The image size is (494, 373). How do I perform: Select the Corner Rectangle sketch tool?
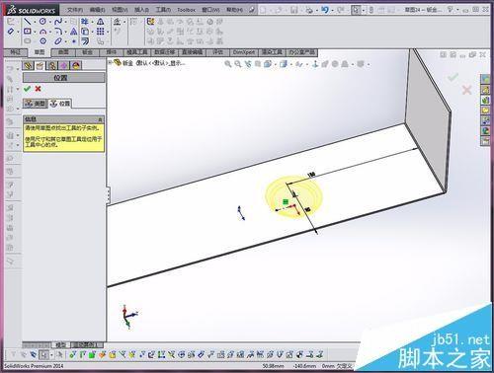click(28, 32)
